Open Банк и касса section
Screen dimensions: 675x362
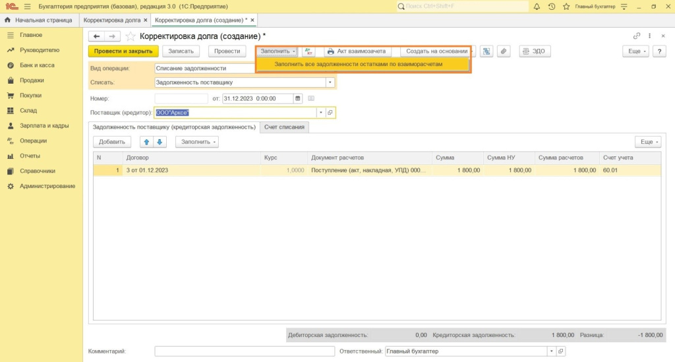click(x=37, y=65)
